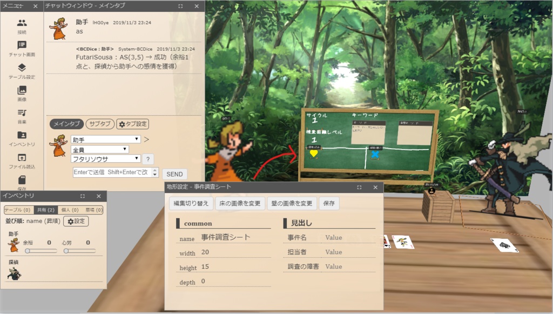This screenshot has width=553, height=314.
Task: Open タブ設定 gear icon in the chat window
Action: [x=133, y=124]
